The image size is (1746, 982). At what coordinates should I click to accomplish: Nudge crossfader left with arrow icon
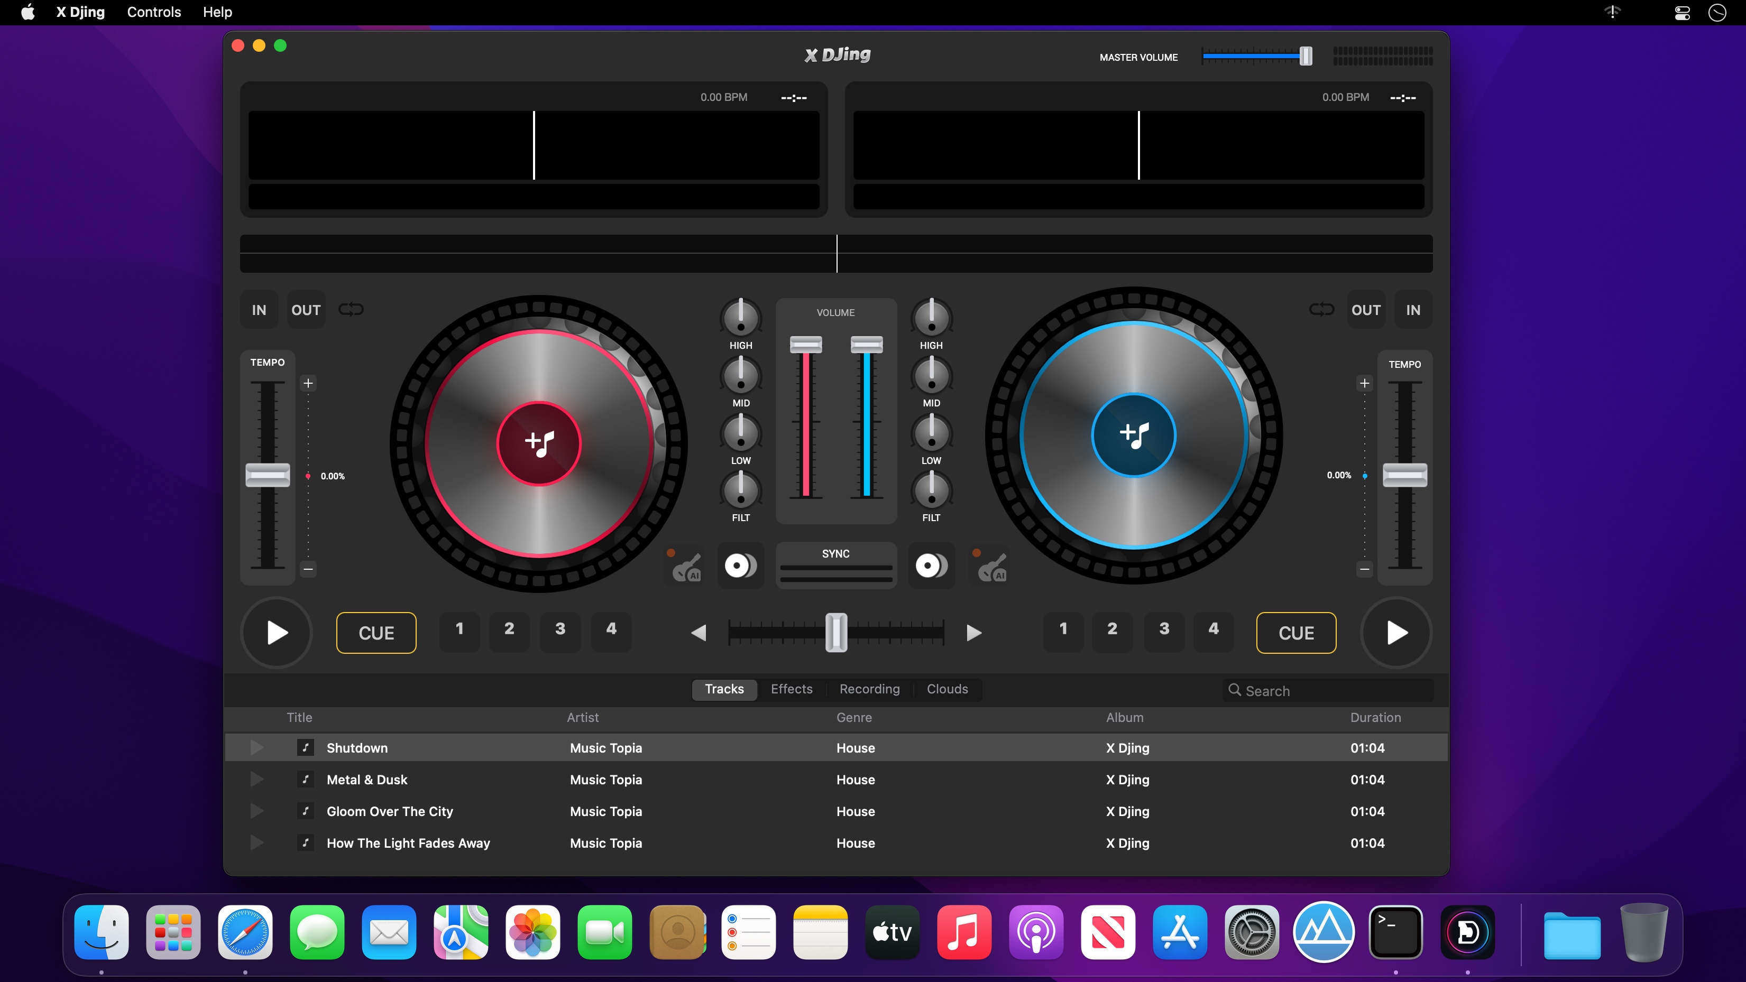(x=699, y=633)
